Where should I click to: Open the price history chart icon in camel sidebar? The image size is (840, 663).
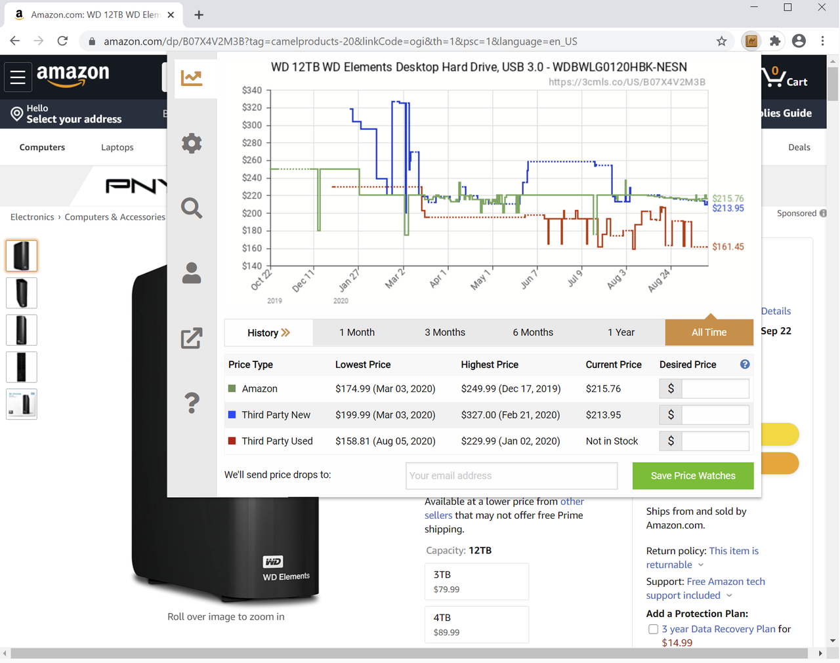pos(191,77)
